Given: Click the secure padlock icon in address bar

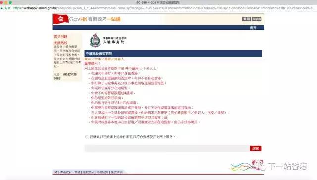Looking at the screenshot, I should point(2,8).
